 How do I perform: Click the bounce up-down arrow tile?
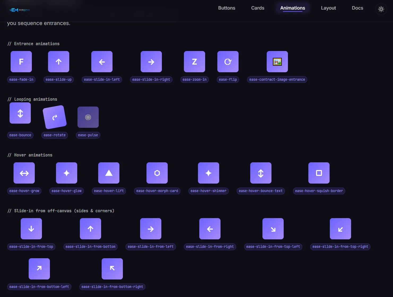point(20,113)
